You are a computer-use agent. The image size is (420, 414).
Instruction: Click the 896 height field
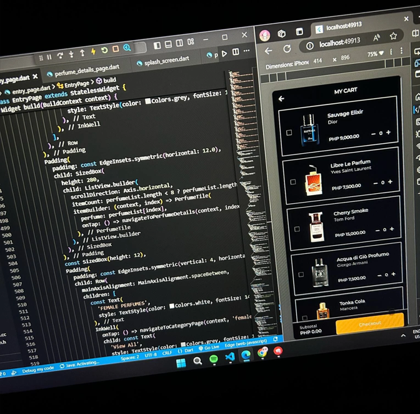click(345, 58)
